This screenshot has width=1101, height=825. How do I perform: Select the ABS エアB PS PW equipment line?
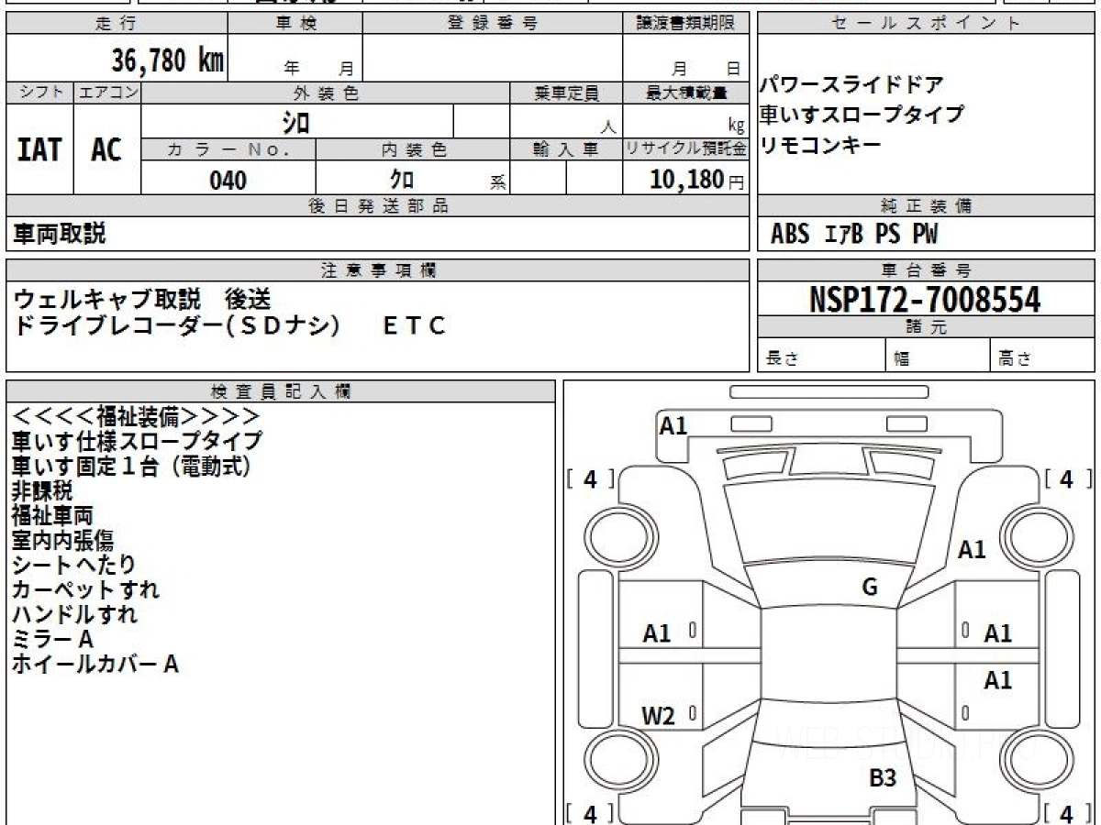(854, 235)
